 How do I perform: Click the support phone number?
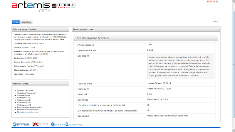[x=59, y=124]
